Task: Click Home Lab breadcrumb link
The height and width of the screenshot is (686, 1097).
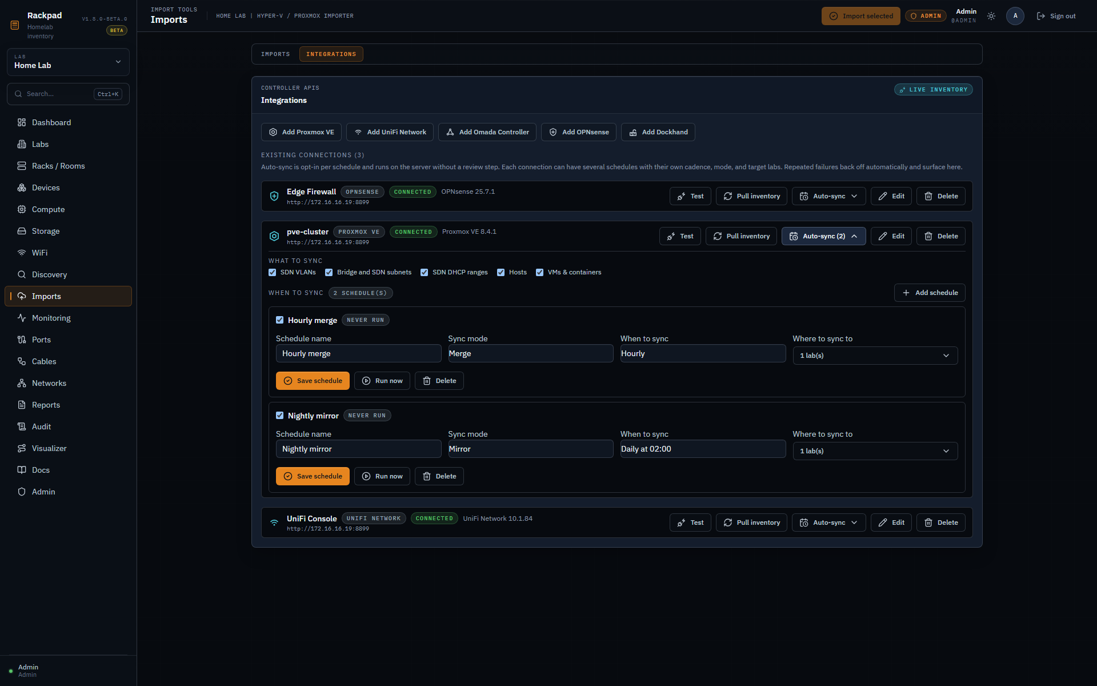Action: click(x=231, y=16)
